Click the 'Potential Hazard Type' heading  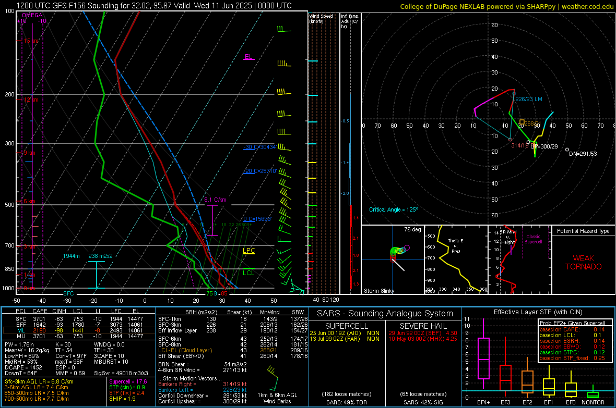coord(583,231)
